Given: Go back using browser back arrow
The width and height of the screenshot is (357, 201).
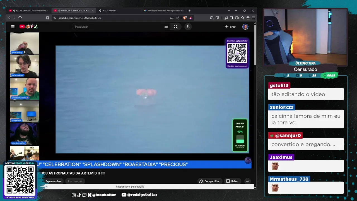Looking at the screenshot, I should (9, 18).
